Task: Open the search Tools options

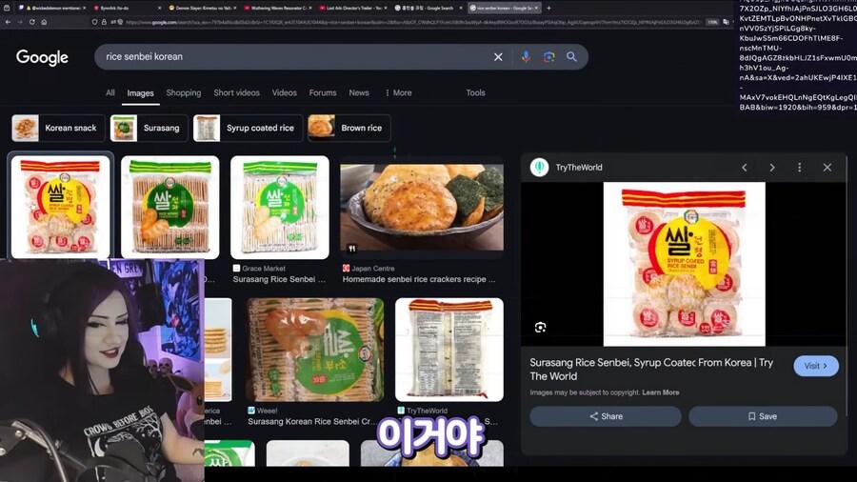Action: [475, 93]
